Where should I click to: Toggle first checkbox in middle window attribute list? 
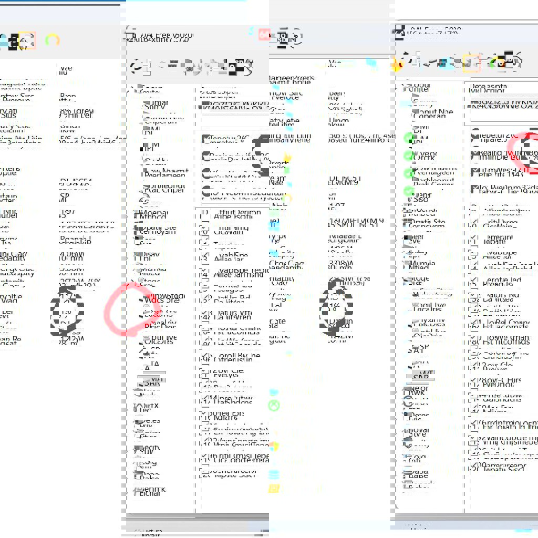204,214
